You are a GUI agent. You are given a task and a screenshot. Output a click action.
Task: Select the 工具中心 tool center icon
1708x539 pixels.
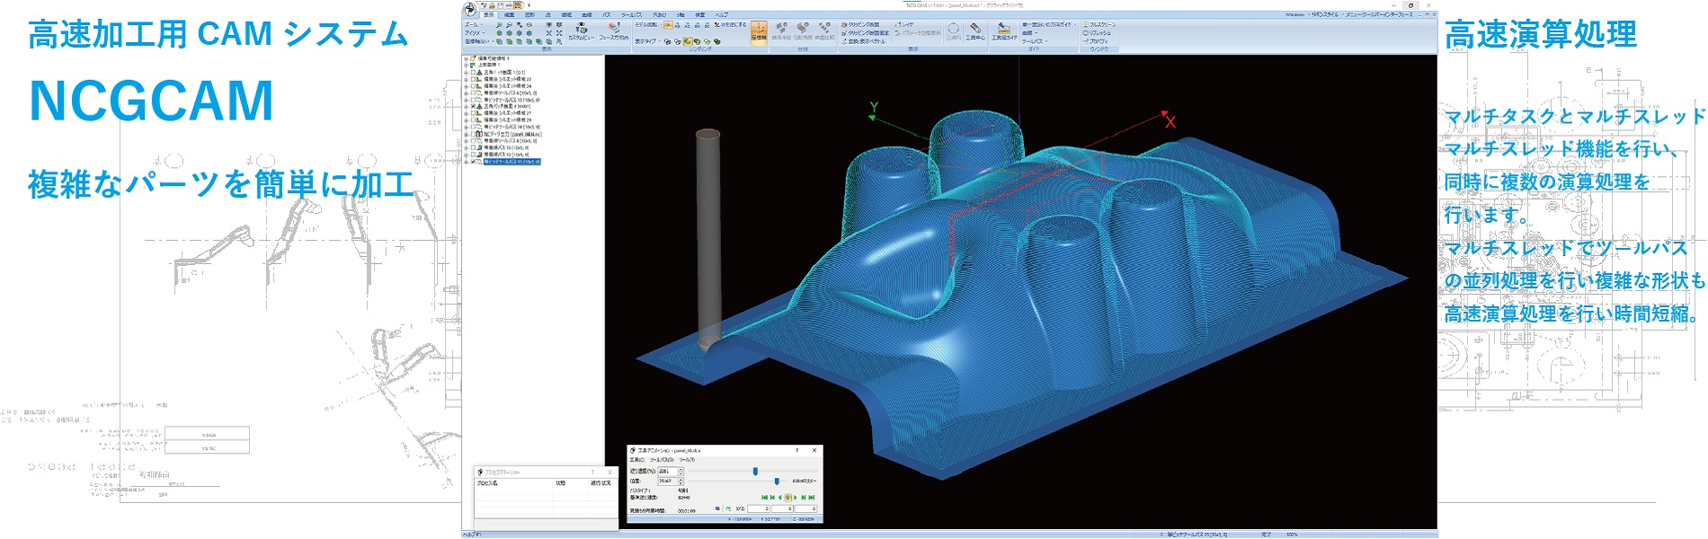[x=975, y=31]
